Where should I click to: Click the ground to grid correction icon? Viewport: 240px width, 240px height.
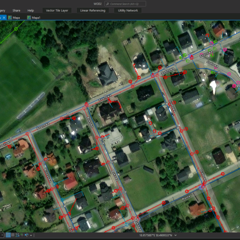(27, 235)
